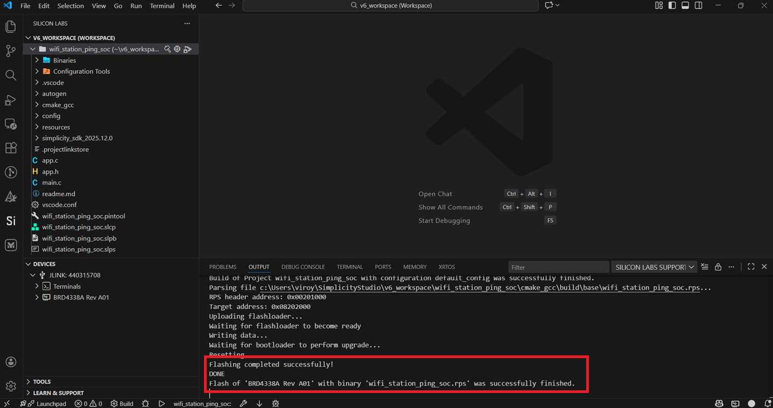Open the Remote Explorer icon
Image resolution: width=773 pixels, height=408 pixels.
(x=11, y=124)
